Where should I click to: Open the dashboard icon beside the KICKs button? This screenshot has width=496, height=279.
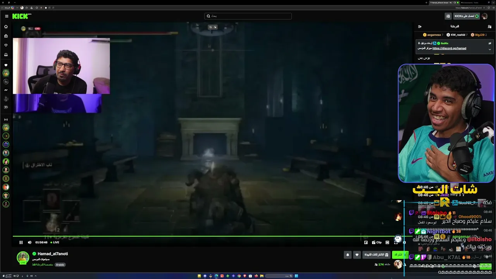tap(448, 16)
